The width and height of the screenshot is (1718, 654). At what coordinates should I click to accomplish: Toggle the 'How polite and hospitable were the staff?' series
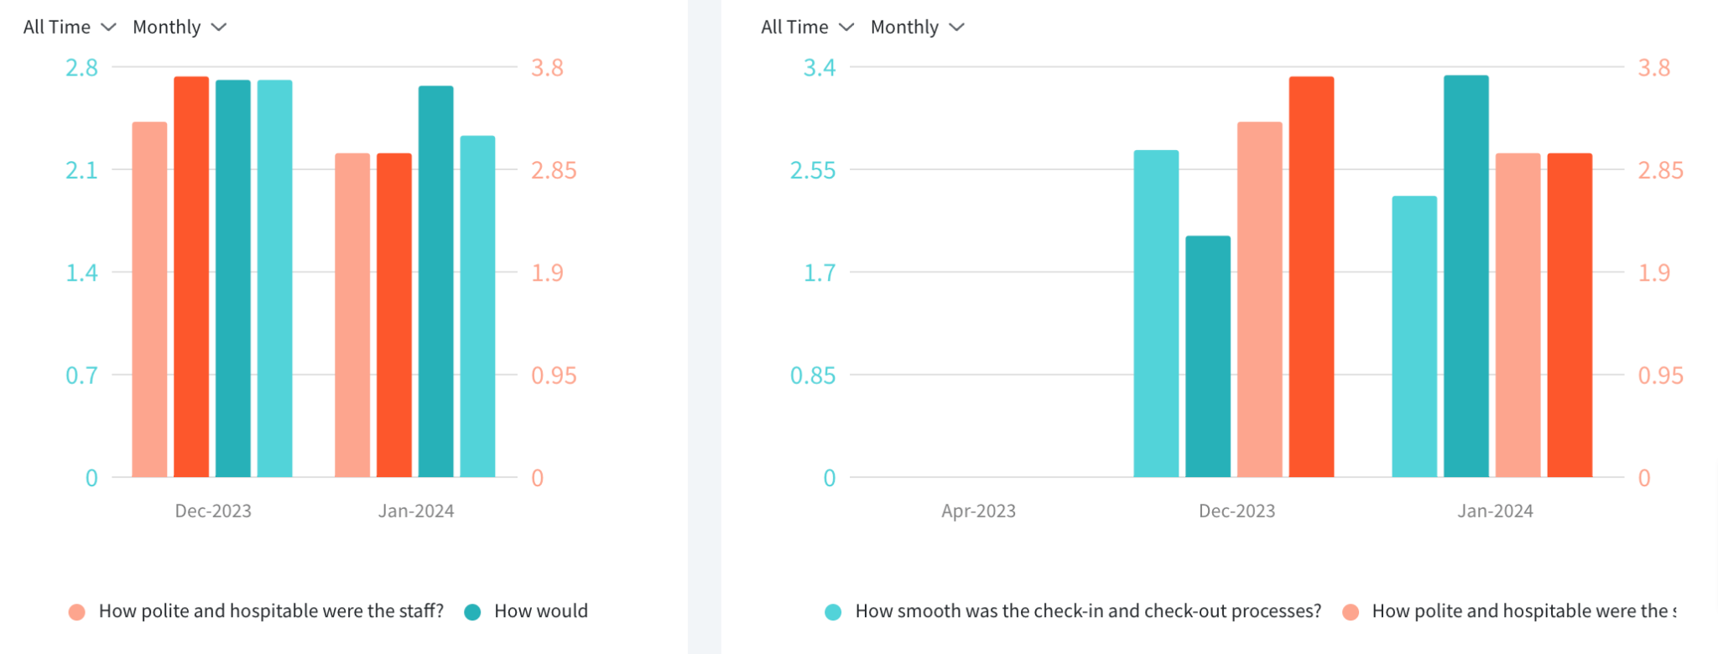[270, 610]
